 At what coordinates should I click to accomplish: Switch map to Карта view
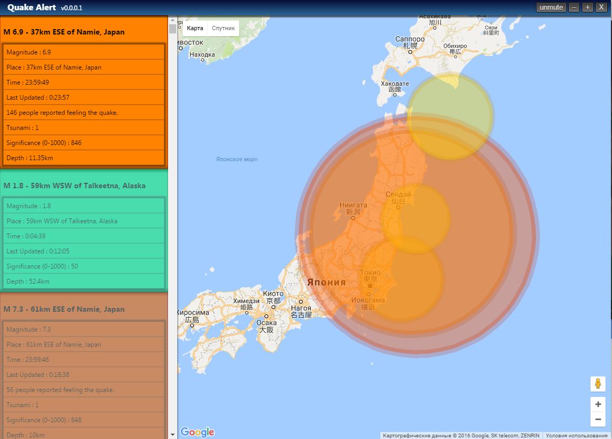195,28
